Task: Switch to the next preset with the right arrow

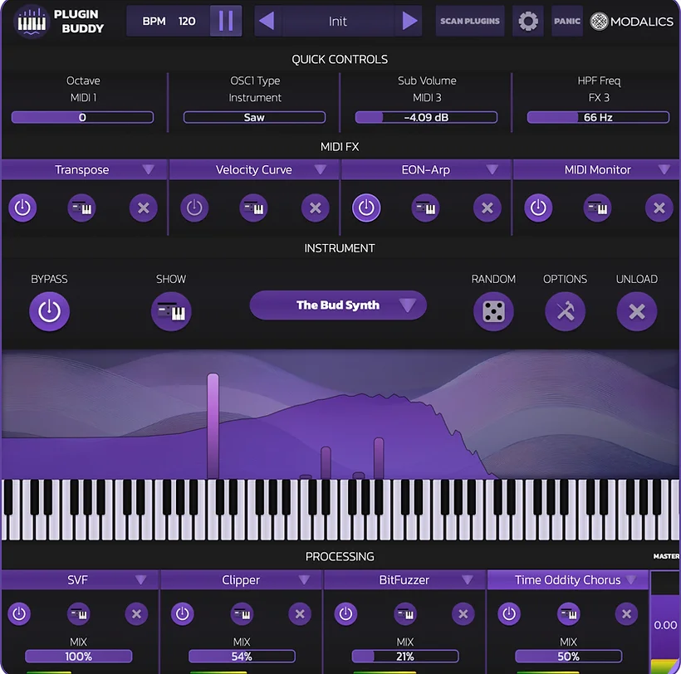Action: tap(410, 21)
